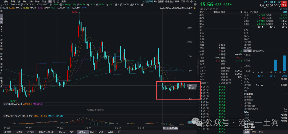Switch to the 资金 tab at bottom right

pyautogui.click(x=253, y=132)
